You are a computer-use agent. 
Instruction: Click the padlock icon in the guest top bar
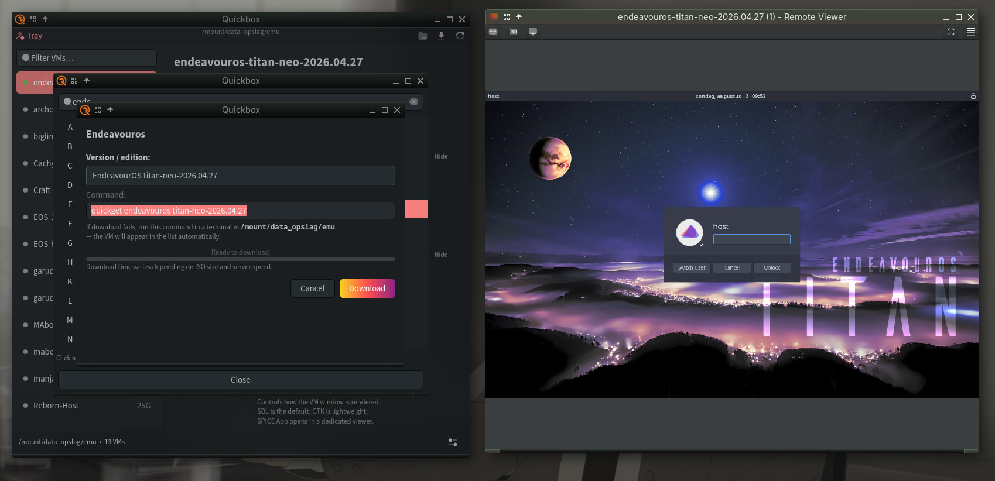tap(973, 96)
